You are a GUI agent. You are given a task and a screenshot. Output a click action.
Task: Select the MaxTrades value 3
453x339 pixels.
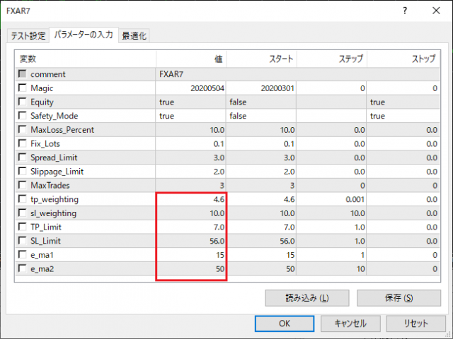190,185
